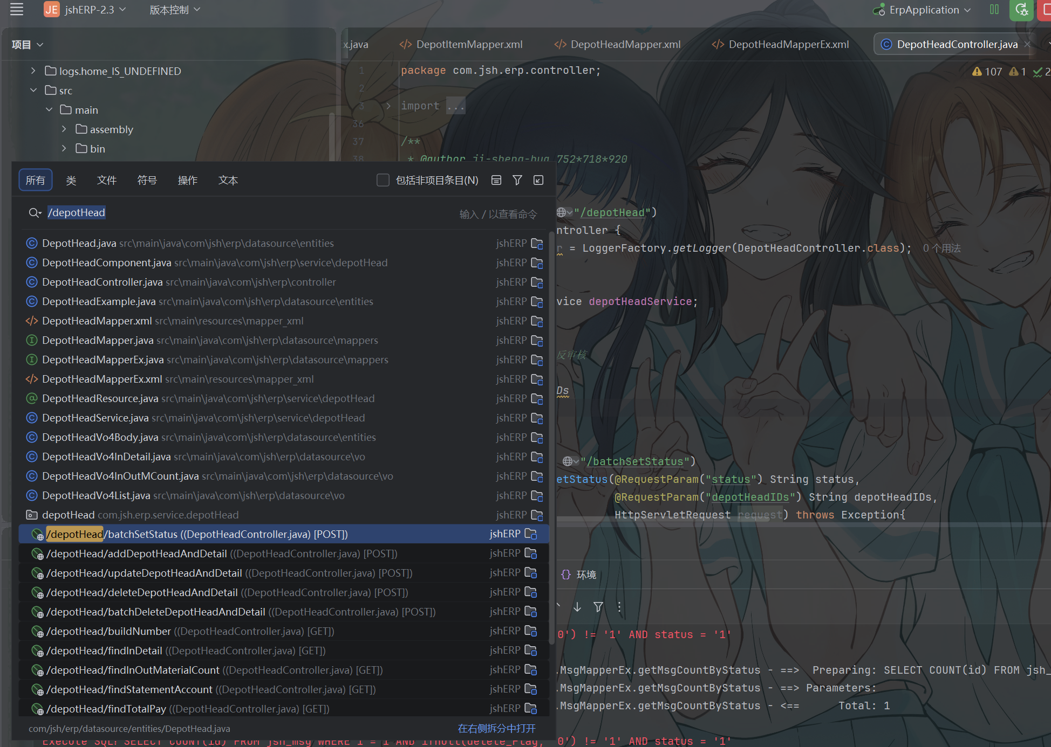The image size is (1051, 747).
Task: Click 在右侧拆分中打开 link
Action: pos(496,729)
